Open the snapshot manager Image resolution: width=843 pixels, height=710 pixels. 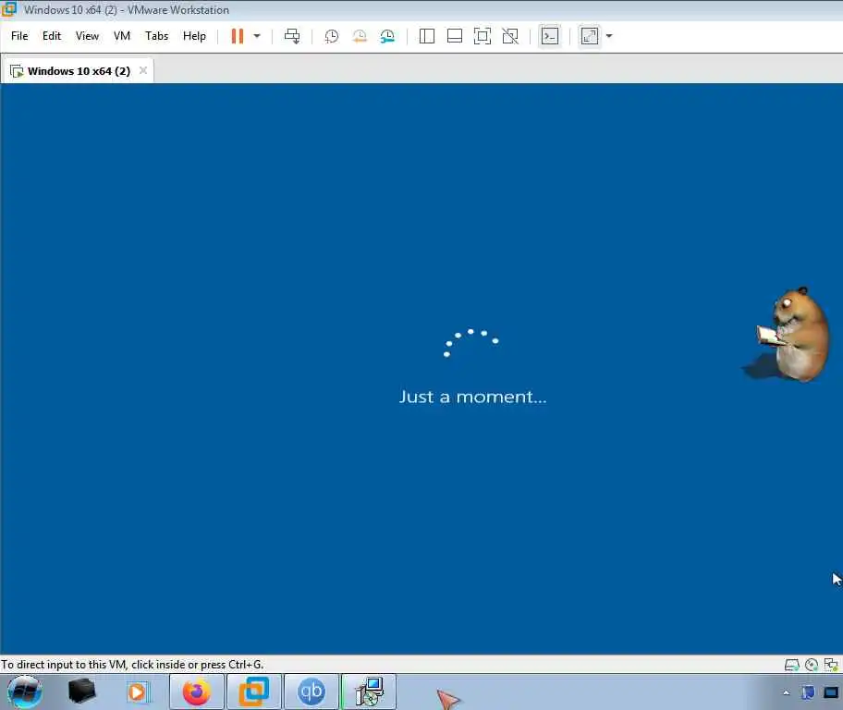tap(387, 36)
